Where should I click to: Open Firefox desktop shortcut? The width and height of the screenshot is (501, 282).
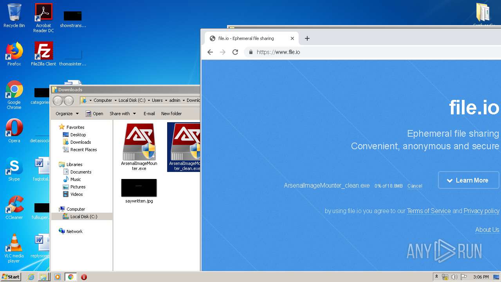[x=14, y=54]
